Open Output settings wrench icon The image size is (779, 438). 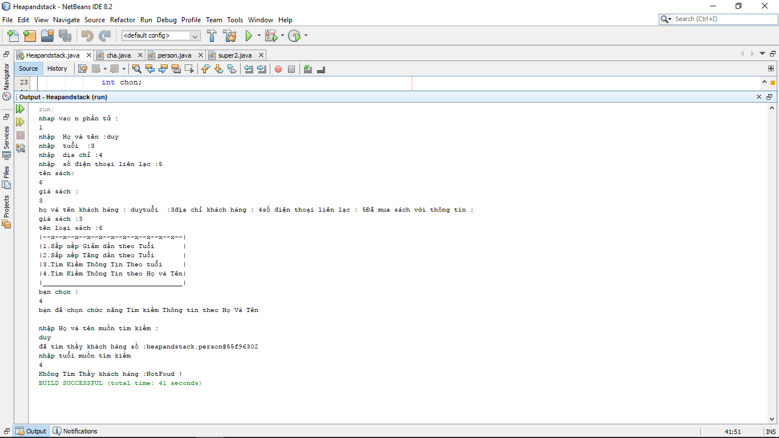point(21,148)
